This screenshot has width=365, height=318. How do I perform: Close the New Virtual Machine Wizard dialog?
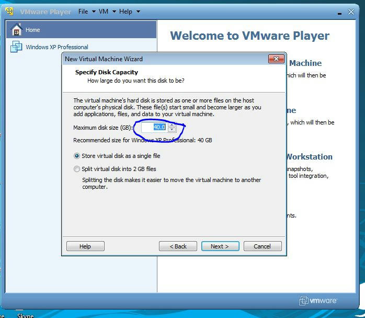tap(276, 59)
